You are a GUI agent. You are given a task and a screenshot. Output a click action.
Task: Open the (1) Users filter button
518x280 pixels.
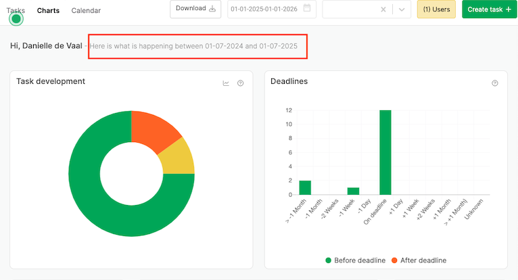point(436,9)
